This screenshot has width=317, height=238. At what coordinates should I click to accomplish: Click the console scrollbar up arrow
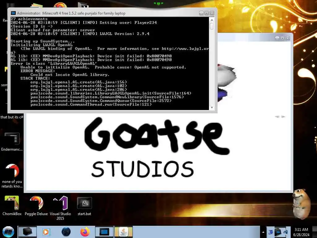212,20
